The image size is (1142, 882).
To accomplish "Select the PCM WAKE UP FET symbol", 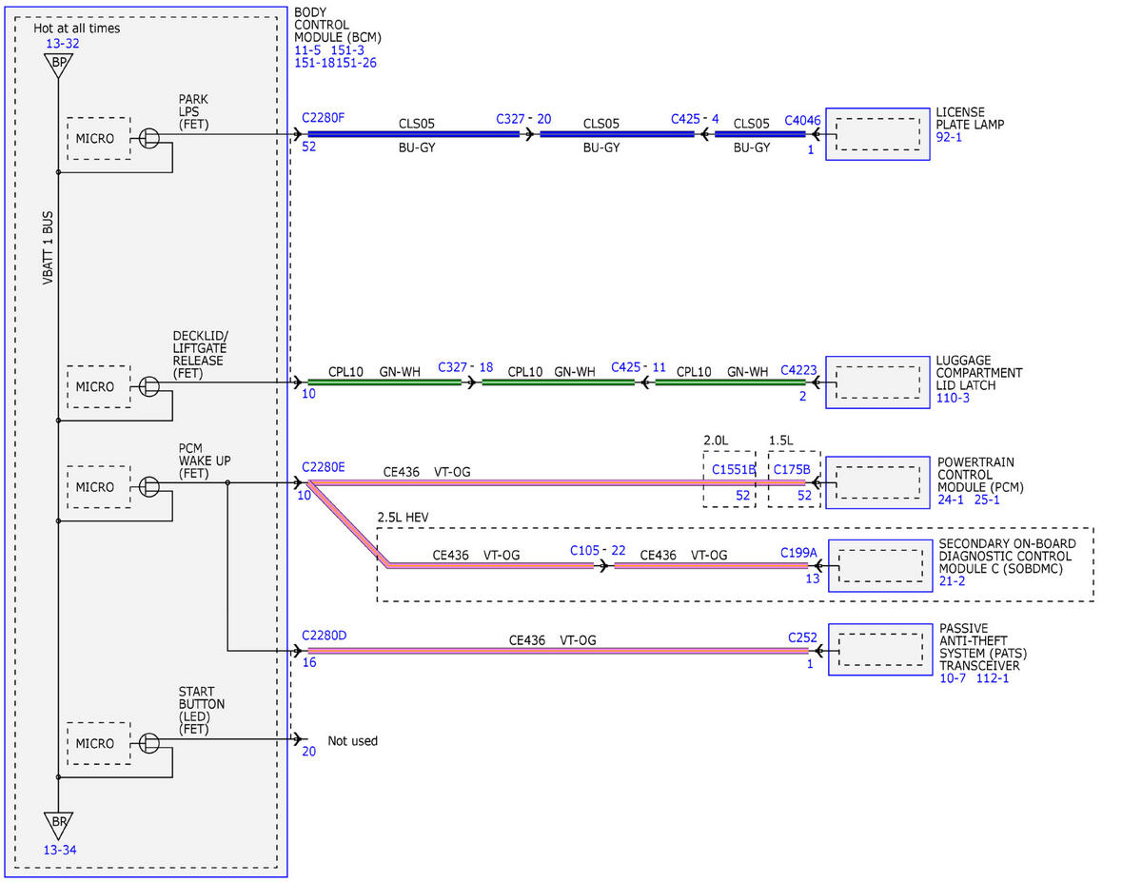I will click(x=149, y=486).
